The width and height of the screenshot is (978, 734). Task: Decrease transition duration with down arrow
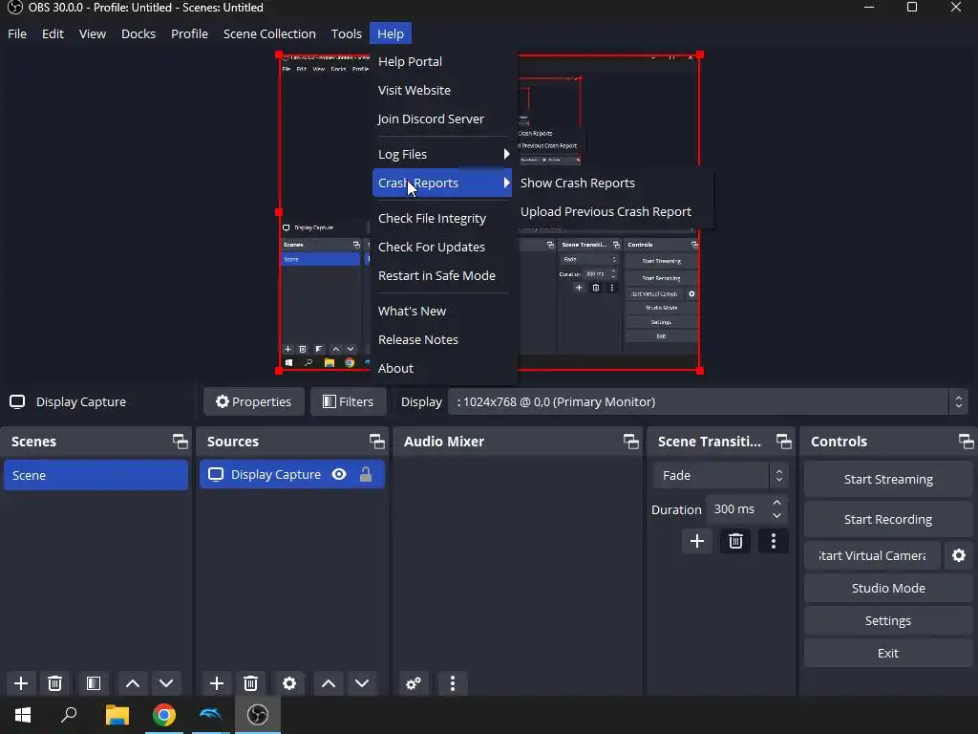pos(776,516)
